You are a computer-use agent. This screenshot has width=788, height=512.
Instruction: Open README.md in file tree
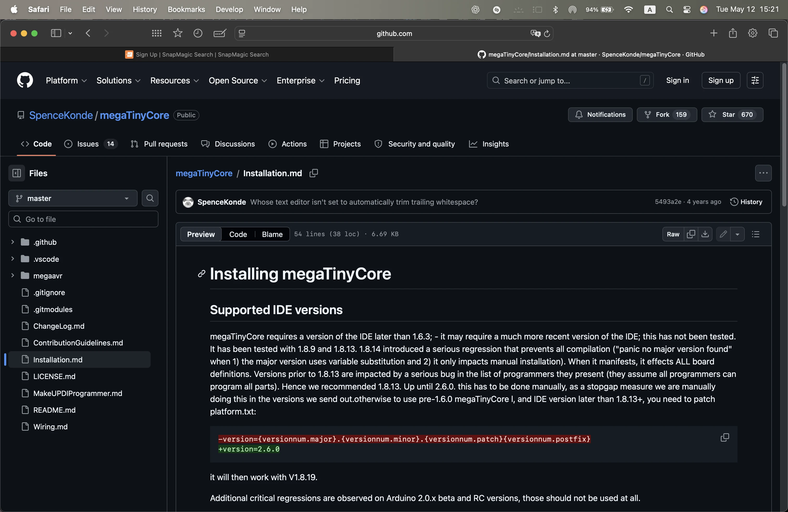click(x=54, y=410)
